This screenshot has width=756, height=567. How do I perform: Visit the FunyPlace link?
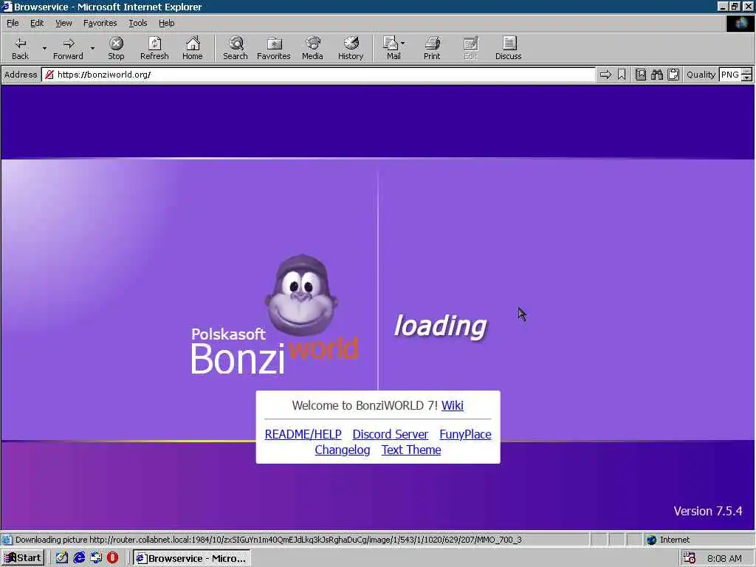point(465,434)
